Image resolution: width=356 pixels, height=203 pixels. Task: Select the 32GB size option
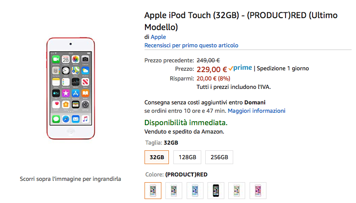(x=157, y=157)
